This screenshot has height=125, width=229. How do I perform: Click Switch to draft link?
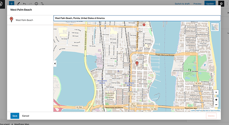pos(182,4)
